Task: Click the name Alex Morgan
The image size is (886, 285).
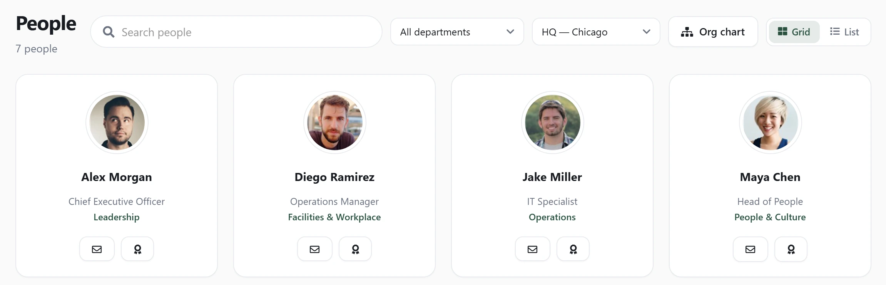Action: pos(117,177)
